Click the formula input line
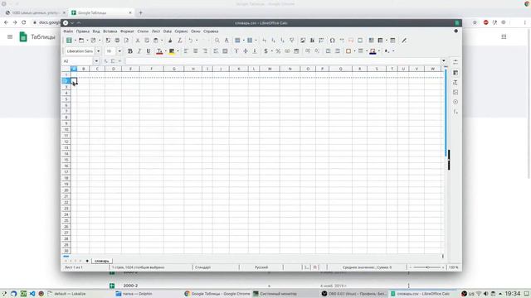 coord(282,61)
